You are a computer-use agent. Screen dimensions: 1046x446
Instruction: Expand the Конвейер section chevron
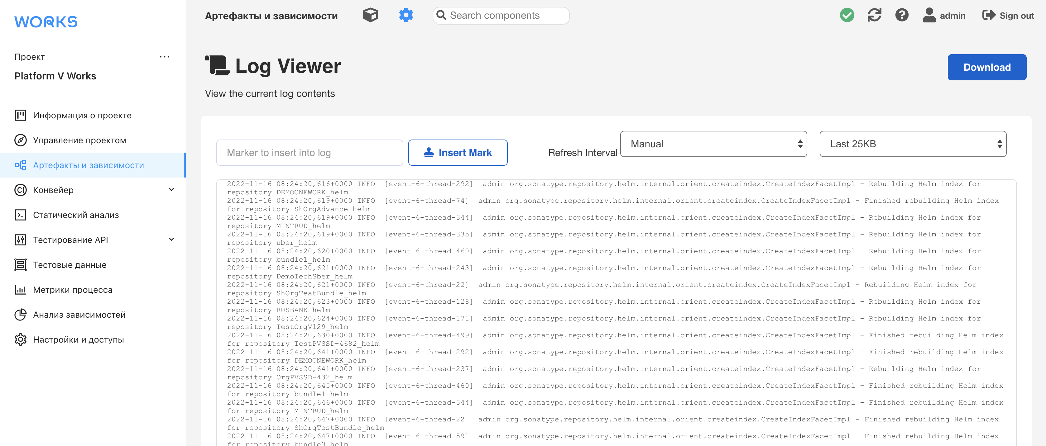171,190
